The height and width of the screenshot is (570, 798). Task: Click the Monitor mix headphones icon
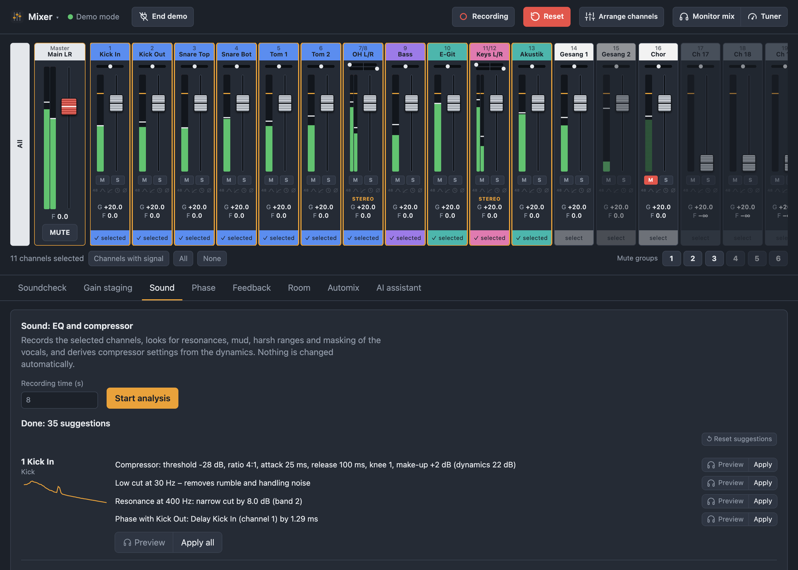tap(684, 16)
